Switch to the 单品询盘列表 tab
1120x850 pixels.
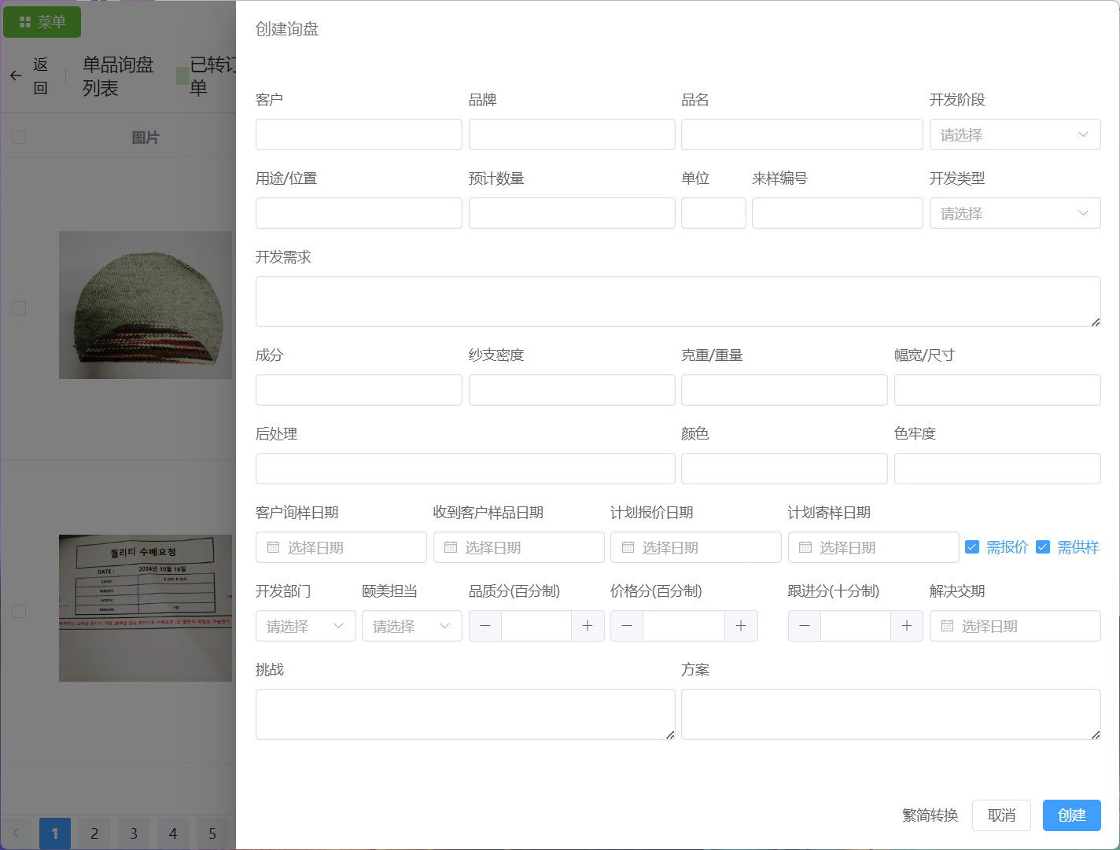[118, 76]
